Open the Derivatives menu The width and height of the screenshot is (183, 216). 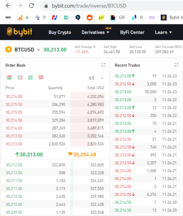[95, 32]
